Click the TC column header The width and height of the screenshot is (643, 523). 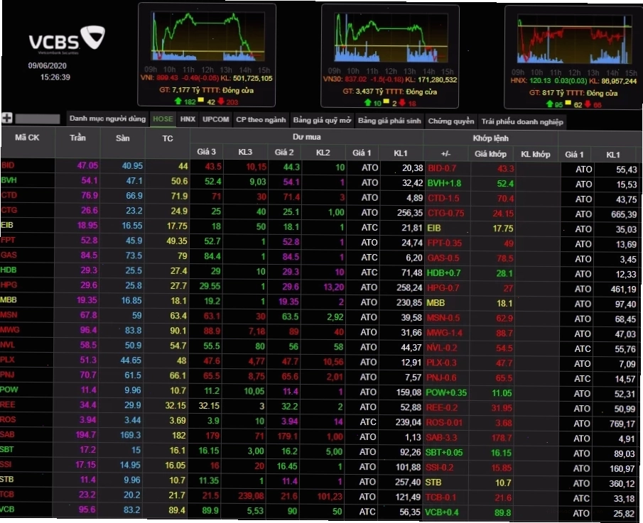tap(167, 139)
